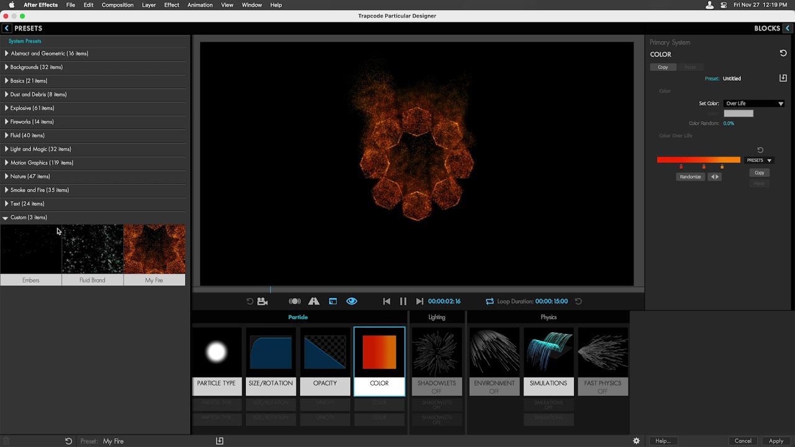Screen dimensions: 795x447
Task: Toggle the loop playback icon
Action: (489, 301)
